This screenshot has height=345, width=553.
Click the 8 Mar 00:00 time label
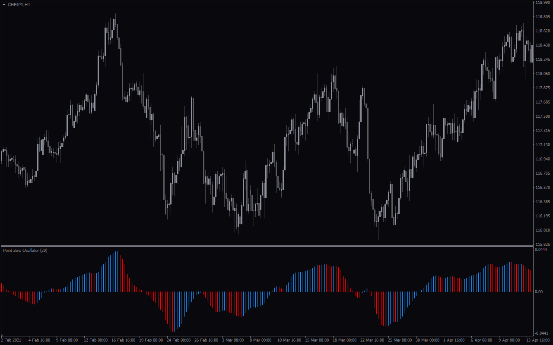point(261,340)
